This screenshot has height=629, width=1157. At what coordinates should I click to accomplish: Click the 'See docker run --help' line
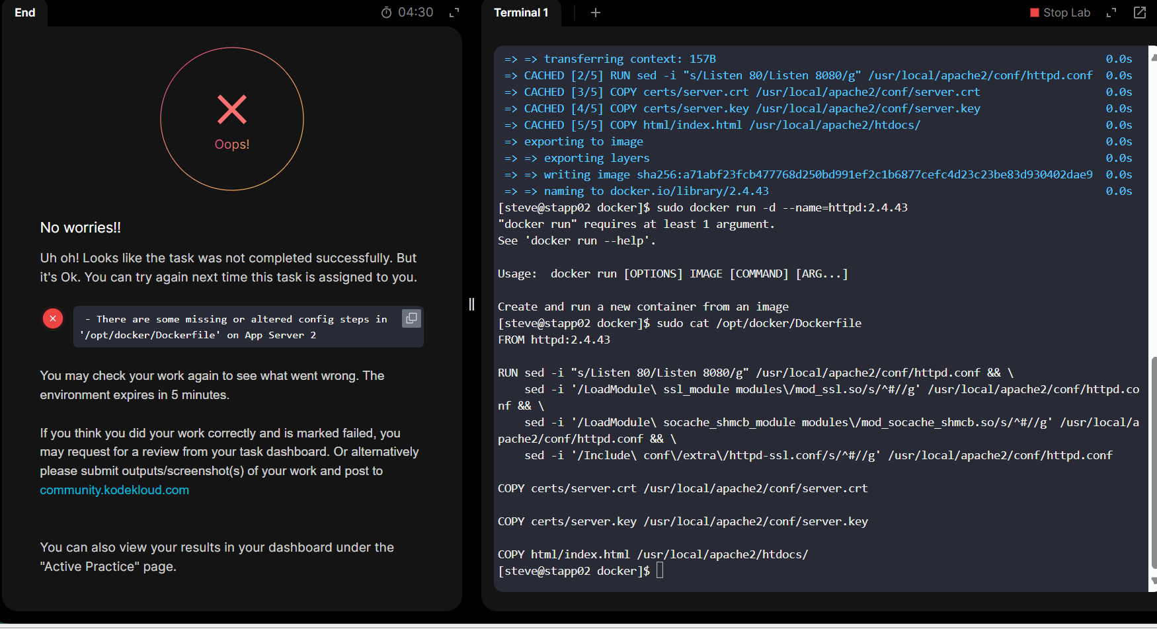click(x=577, y=240)
